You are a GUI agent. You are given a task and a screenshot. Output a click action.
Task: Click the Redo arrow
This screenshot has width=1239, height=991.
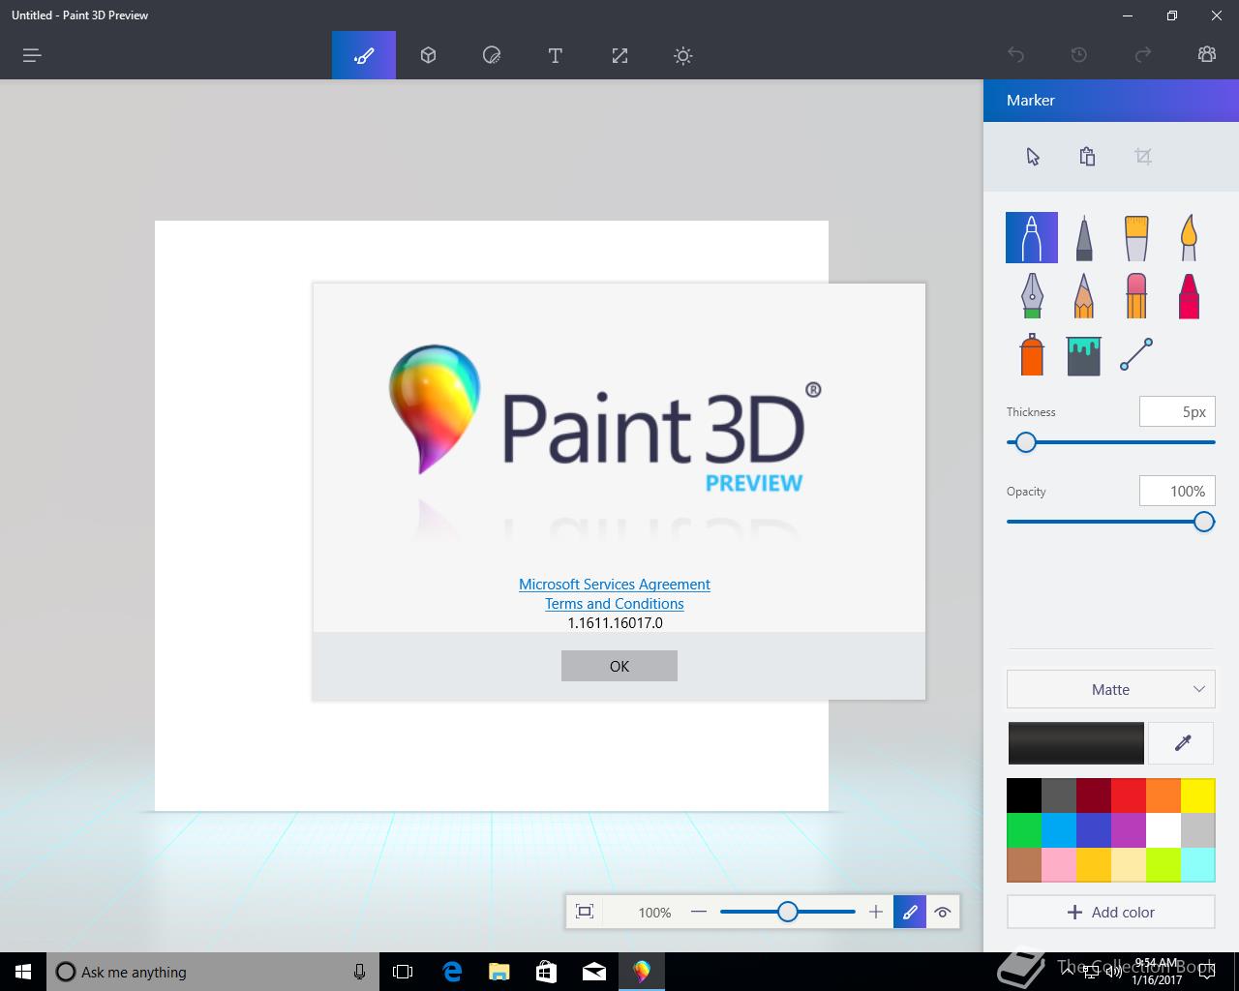pyautogui.click(x=1143, y=55)
